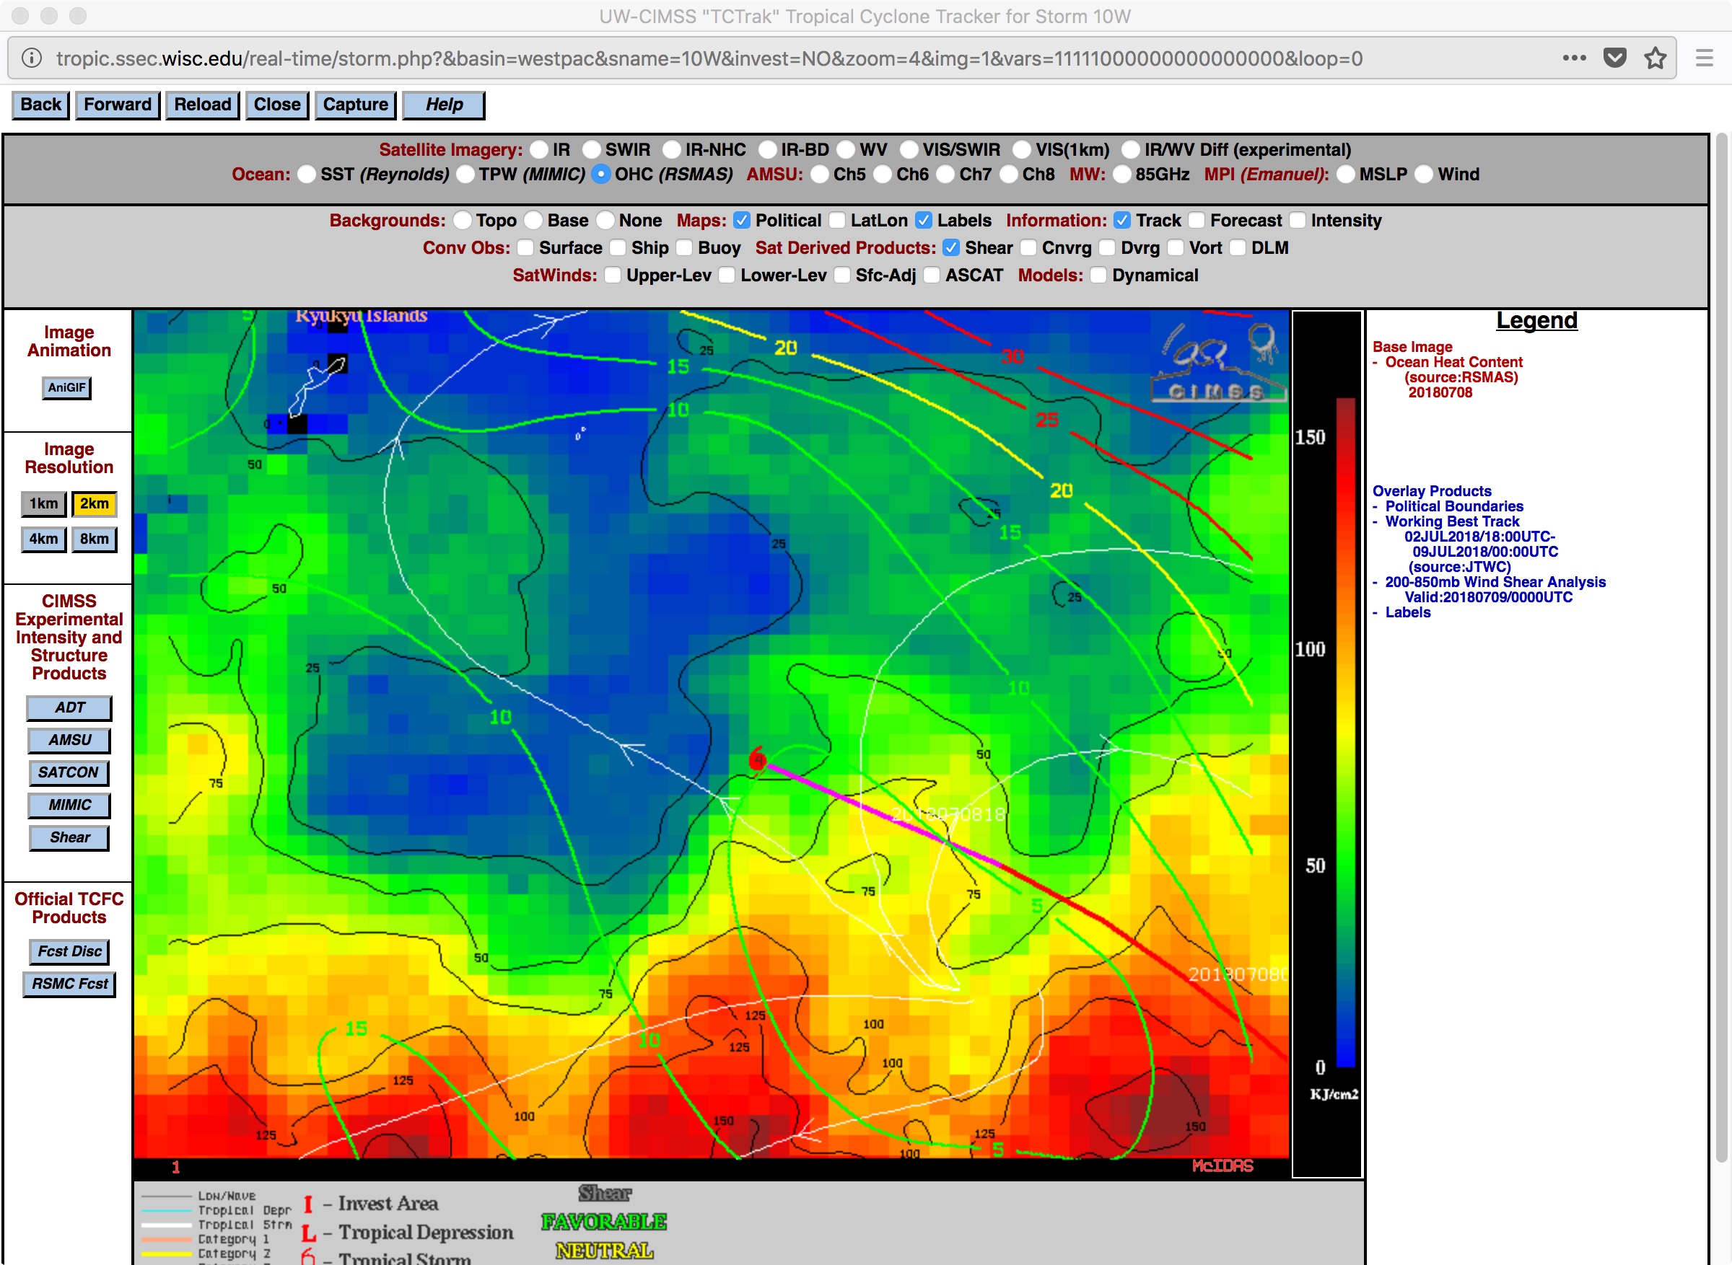This screenshot has height=1265, width=1732.
Task: Bookmark this page with the star icon
Action: tap(1656, 58)
